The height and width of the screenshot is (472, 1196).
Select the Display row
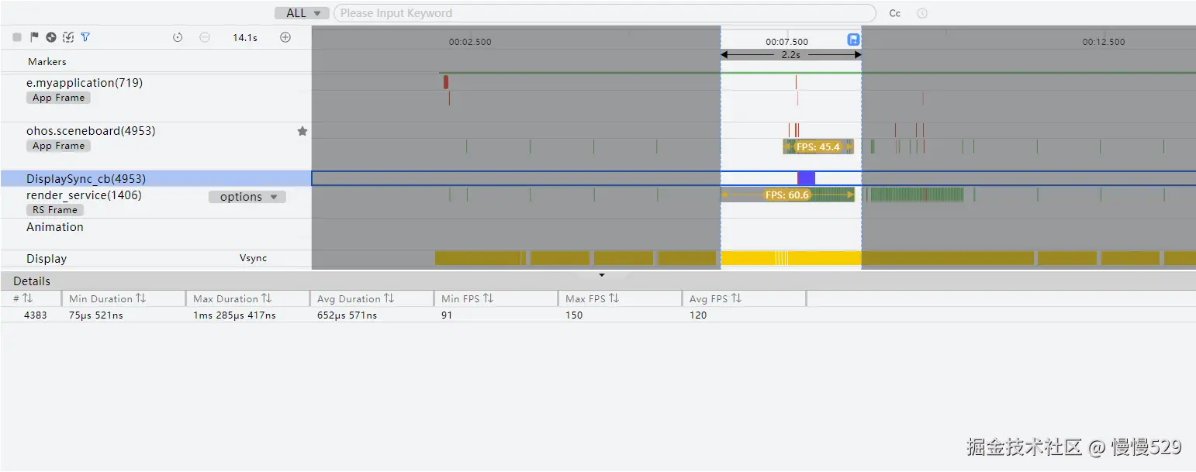pyautogui.click(x=47, y=259)
